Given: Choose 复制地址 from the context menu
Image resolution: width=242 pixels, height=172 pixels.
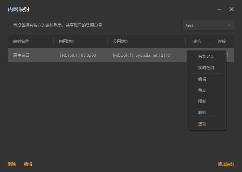Looking at the screenshot, I should coord(206,57).
